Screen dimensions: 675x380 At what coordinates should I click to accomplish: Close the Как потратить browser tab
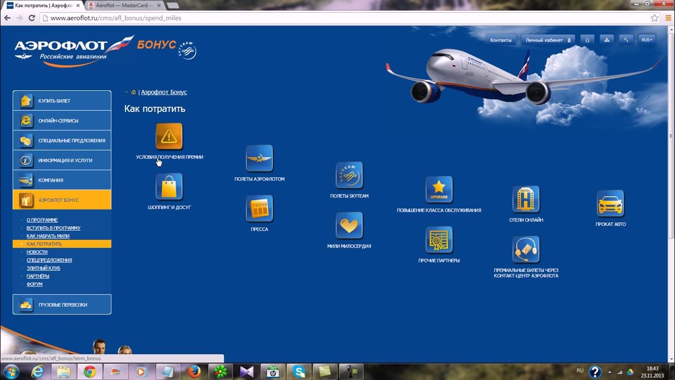(78, 5)
